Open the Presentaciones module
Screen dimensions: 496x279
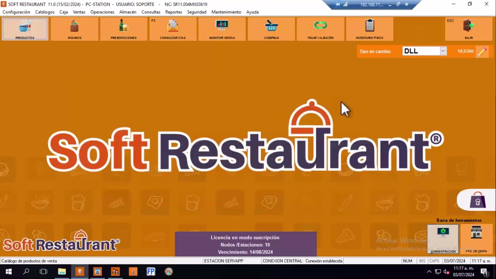point(123,29)
